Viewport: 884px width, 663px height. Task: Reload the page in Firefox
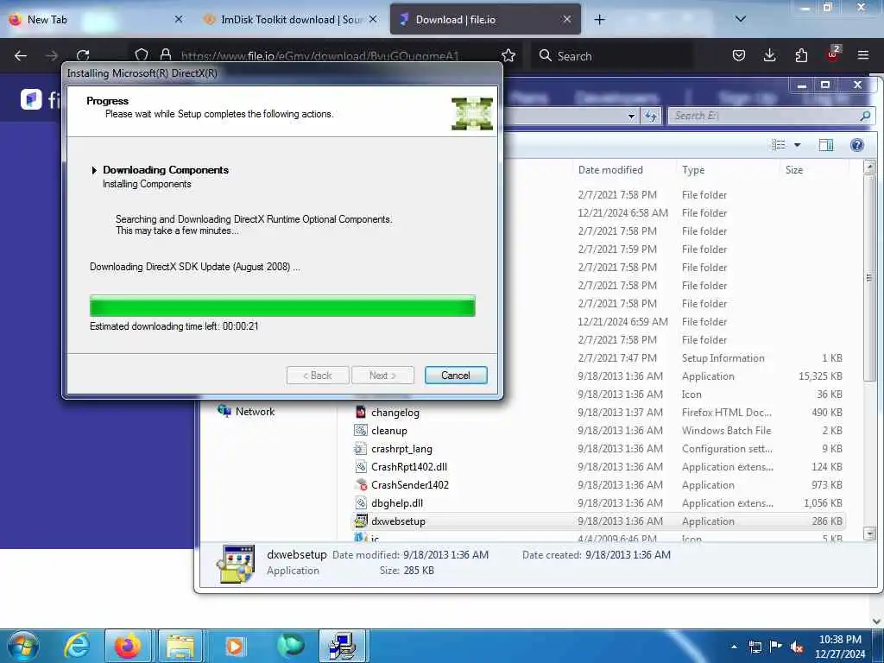(x=83, y=55)
